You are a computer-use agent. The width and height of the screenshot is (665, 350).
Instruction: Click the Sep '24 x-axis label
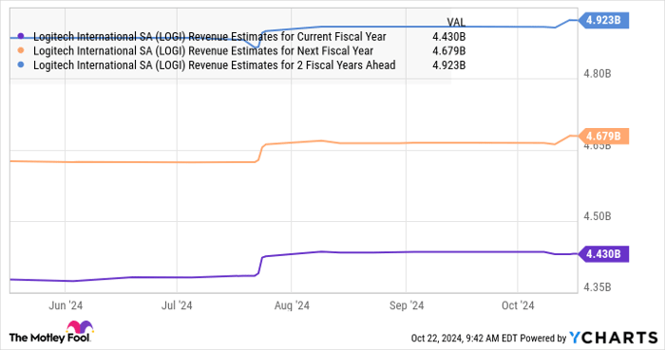pos(407,305)
